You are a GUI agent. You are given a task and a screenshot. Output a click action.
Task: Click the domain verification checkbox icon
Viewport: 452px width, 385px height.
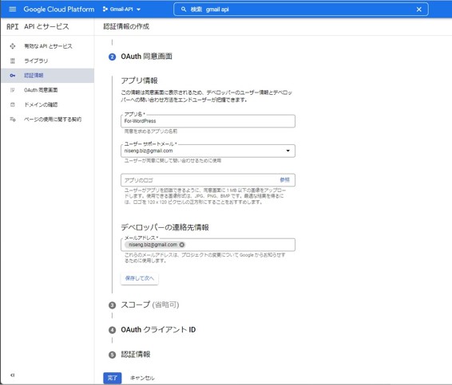(13, 104)
